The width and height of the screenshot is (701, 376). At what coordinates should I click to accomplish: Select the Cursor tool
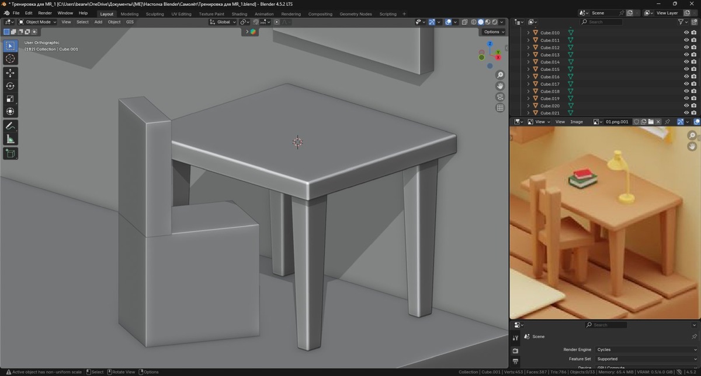[11, 58]
